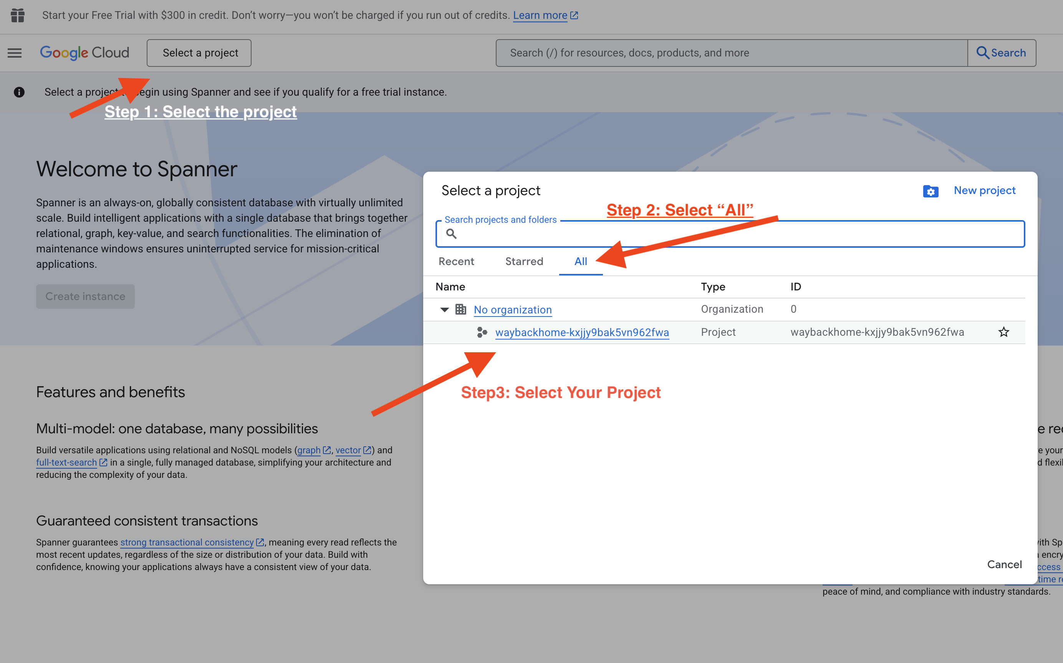Click the info icon beside the Spanner notice
The height and width of the screenshot is (663, 1063).
tap(19, 92)
